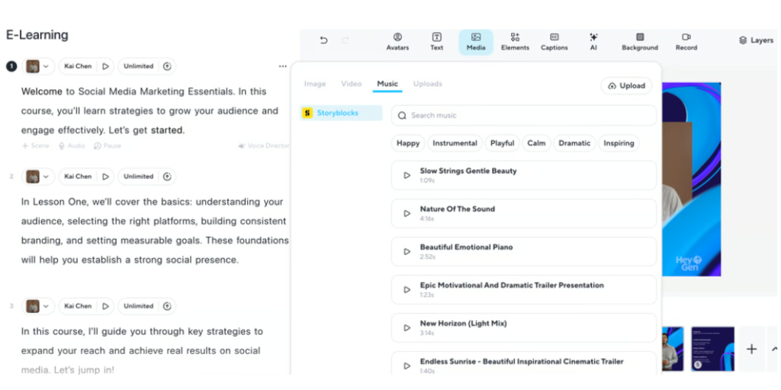
Task: Toggle the Calm music filter
Action: point(536,143)
